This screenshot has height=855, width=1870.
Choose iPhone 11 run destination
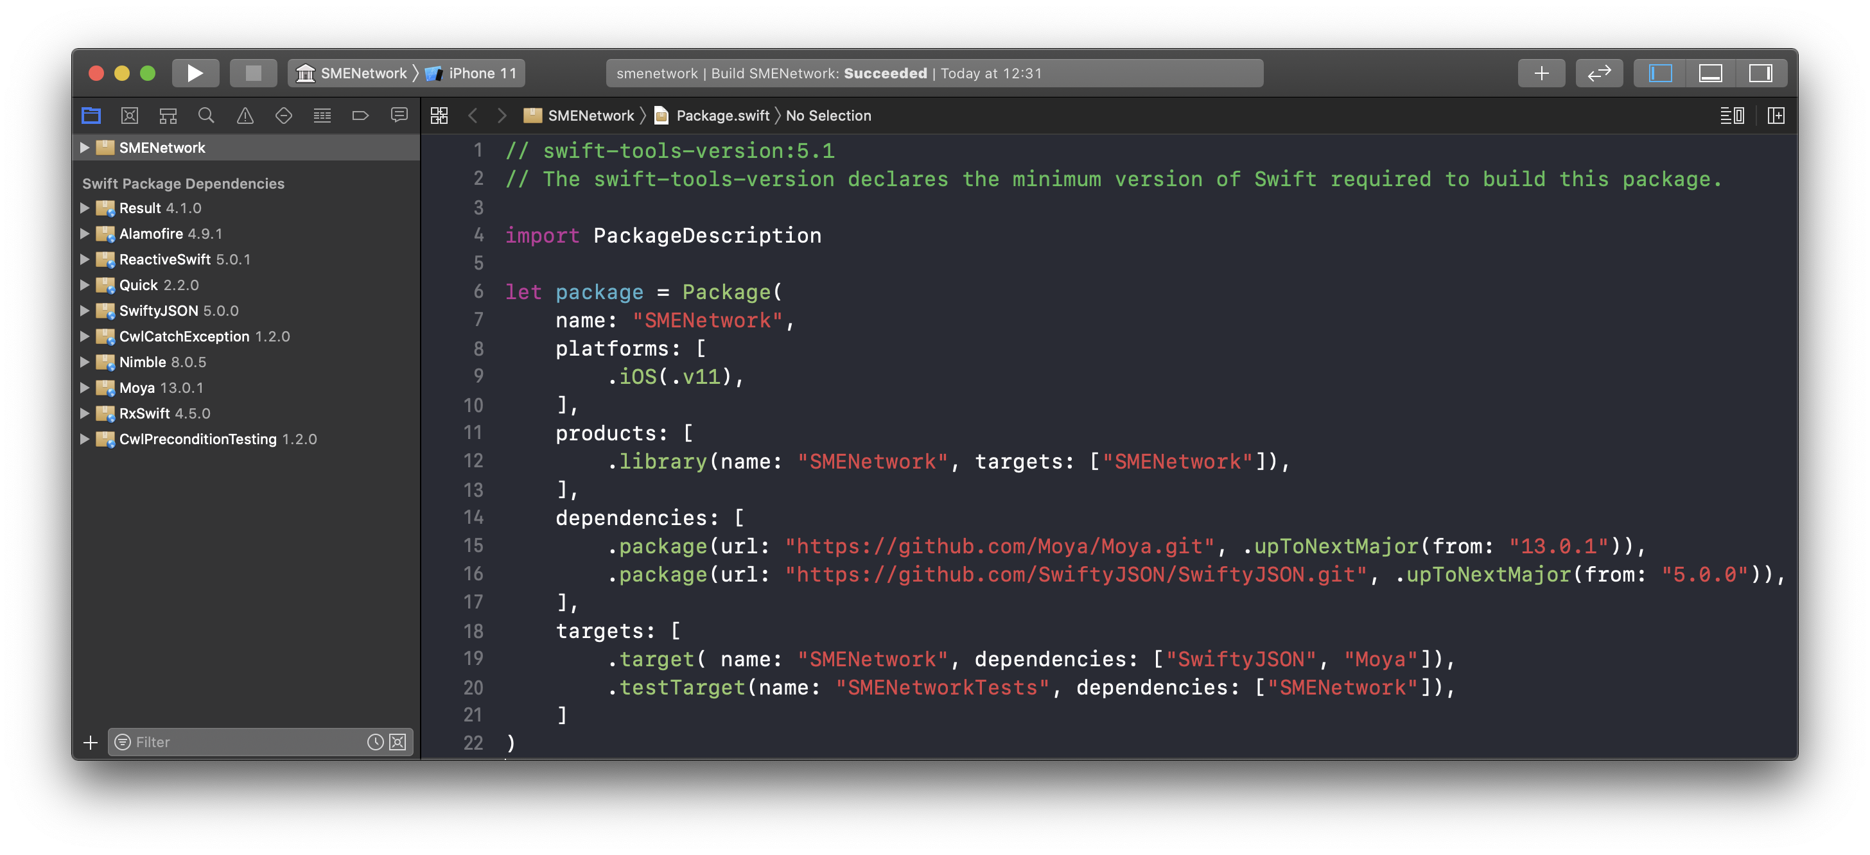[x=473, y=73]
